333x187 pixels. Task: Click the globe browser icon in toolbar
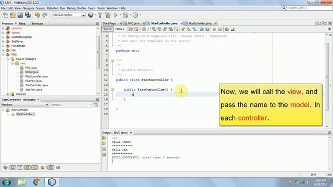tap(91, 15)
